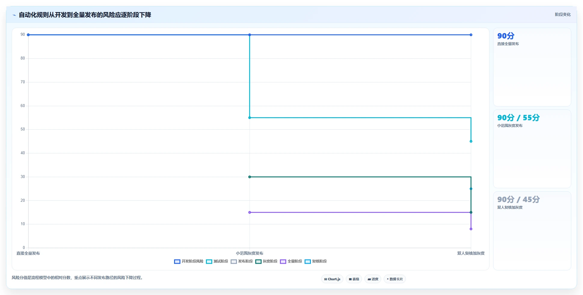Select the purple point at value 8
The height and width of the screenshot is (295, 583).
[471, 229]
